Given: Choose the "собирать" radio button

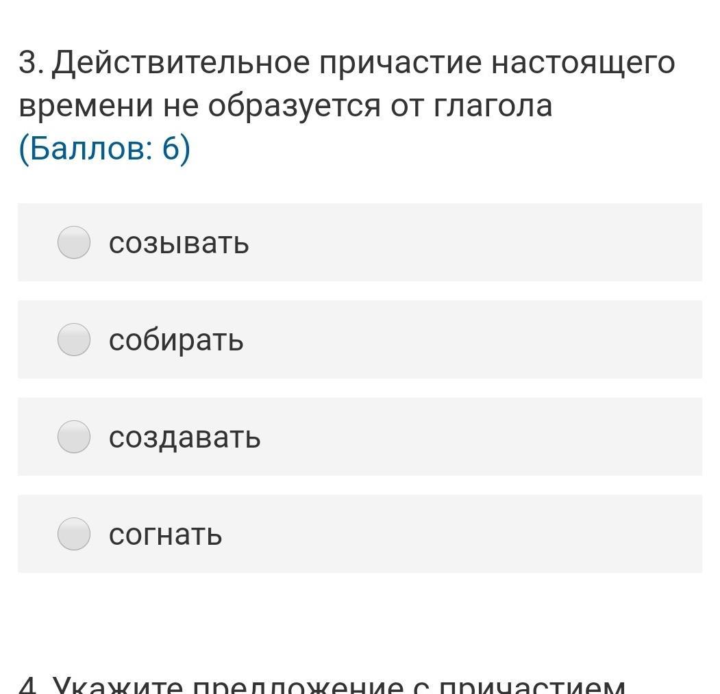Looking at the screenshot, I should (73, 339).
